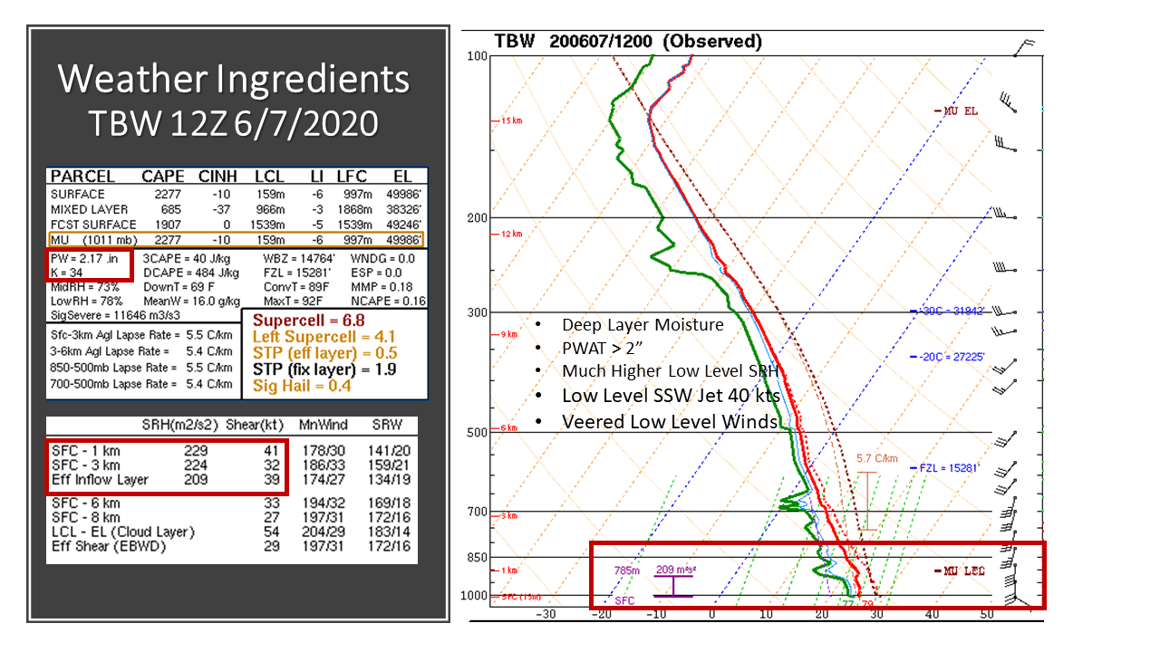Select the "LCL - EL (Cloud Layer)" row
Screen dimensions: 1160x652
232,532
